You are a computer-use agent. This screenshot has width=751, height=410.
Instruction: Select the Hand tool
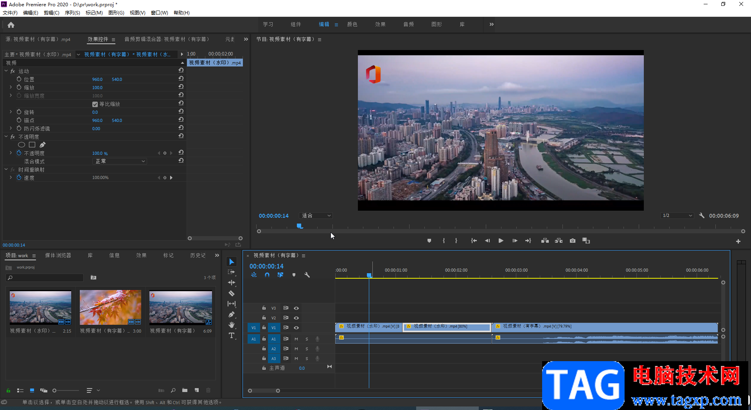(232, 325)
